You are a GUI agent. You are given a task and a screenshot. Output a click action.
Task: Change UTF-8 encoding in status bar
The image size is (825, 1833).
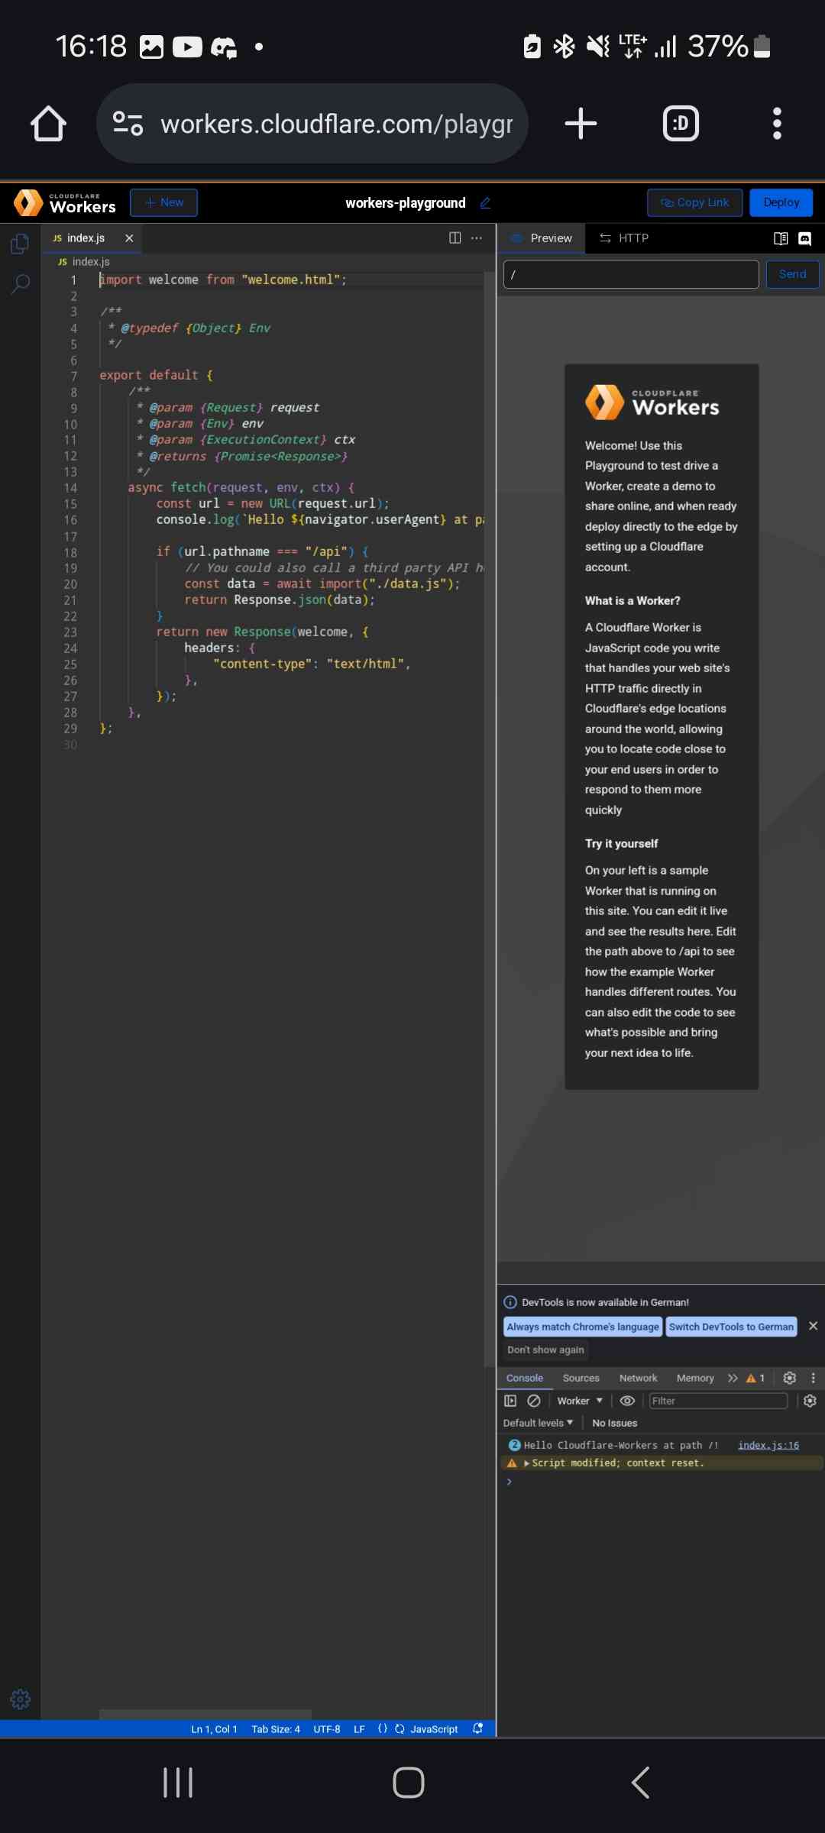coord(327,1729)
